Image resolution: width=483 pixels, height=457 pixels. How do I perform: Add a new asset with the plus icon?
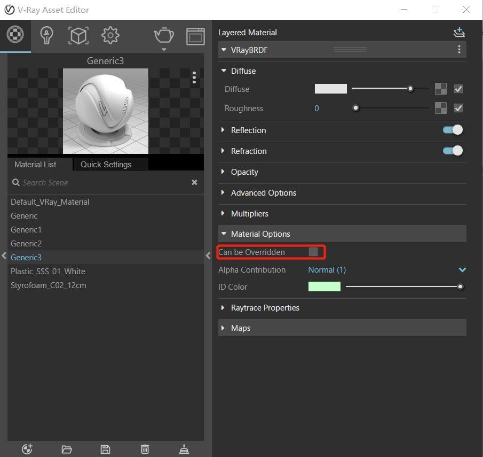[27, 449]
